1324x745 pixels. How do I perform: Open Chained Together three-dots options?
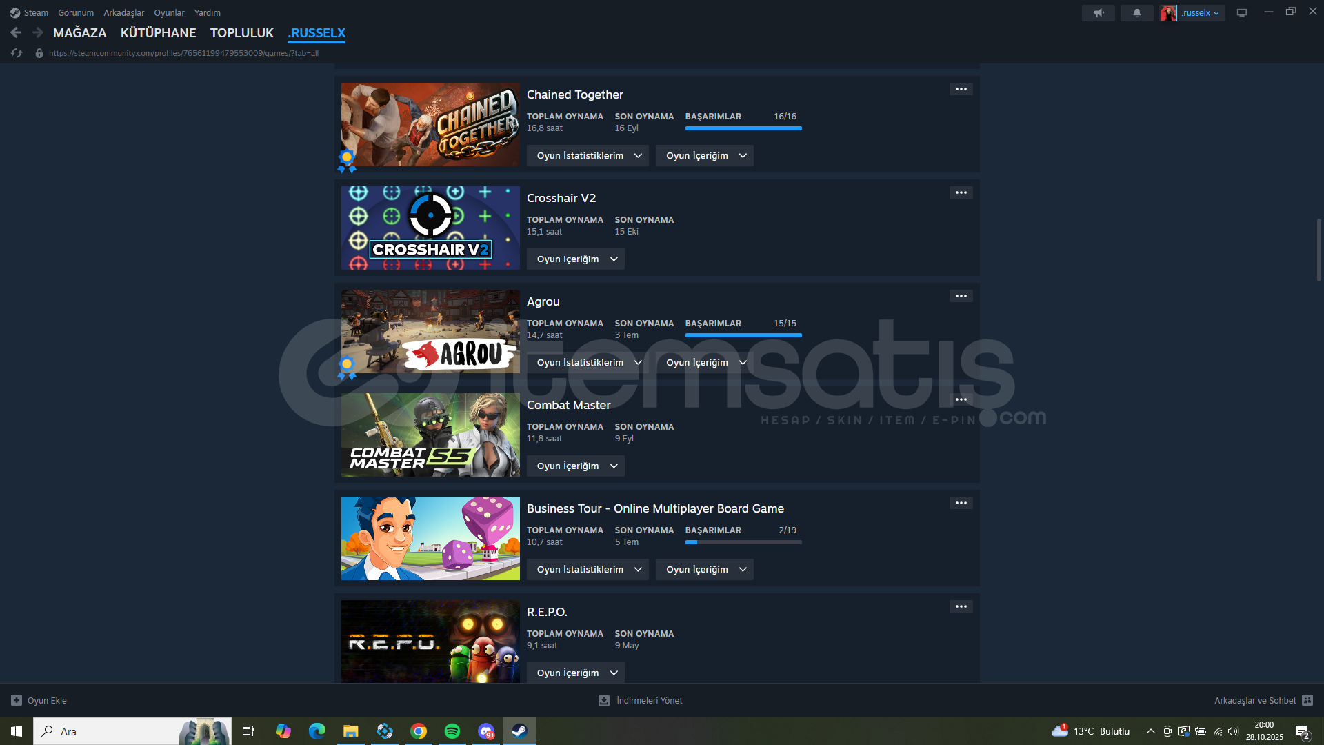tap(961, 89)
